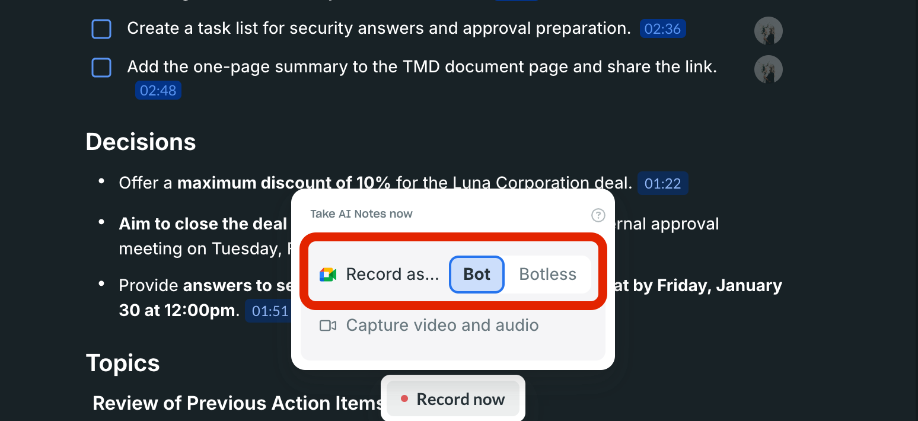Image resolution: width=918 pixels, height=421 pixels.
Task: Switch to Botless recording mode
Action: pos(547,275)
